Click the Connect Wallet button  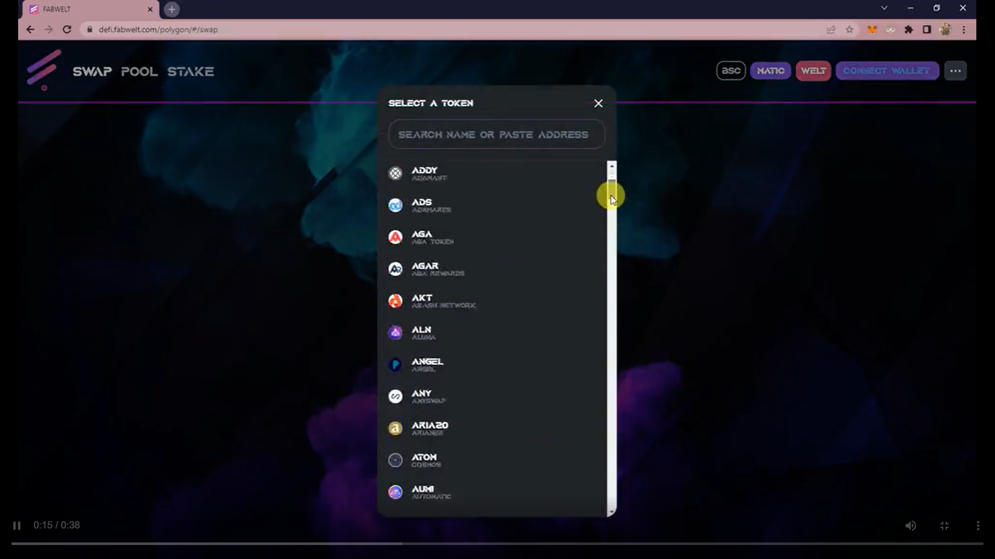tap(887, 71)
